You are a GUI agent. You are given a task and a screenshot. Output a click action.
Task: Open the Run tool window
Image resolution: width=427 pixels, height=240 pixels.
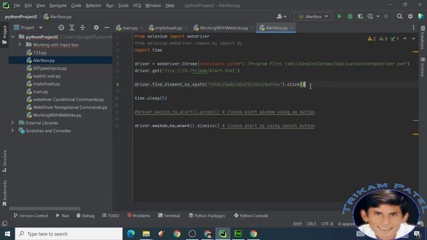pos(62,216)
